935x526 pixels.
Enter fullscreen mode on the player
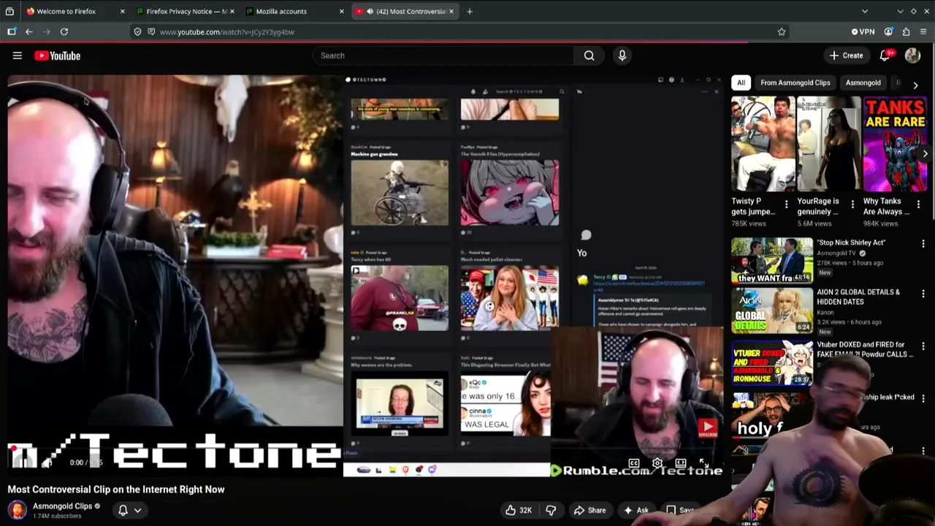tap(704, 463)
